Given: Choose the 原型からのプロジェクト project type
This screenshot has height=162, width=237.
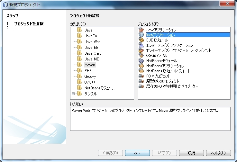Looking at the screenshot, I should coord(162,81).
